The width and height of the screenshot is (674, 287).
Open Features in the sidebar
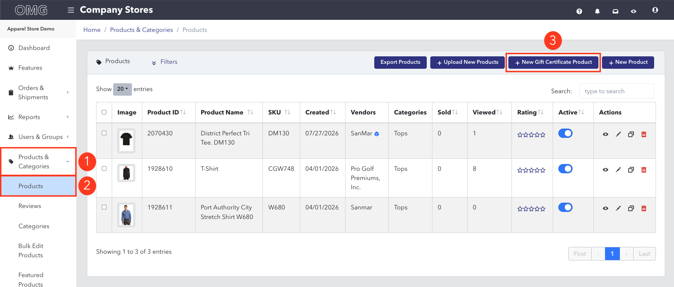pos(30,68)
